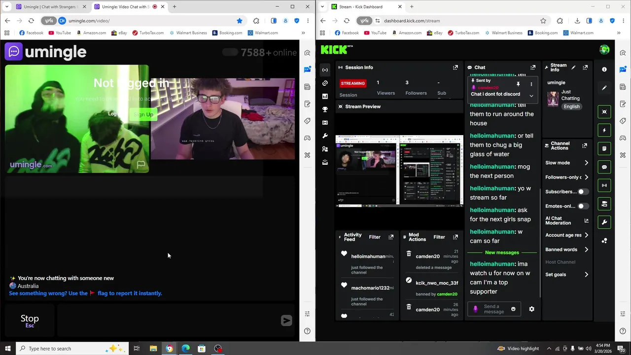Click the chat bubble widget icon
631x355 pixels.
604,167
